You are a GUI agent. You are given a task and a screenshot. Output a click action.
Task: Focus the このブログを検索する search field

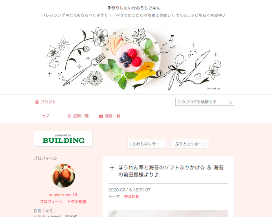205,102
